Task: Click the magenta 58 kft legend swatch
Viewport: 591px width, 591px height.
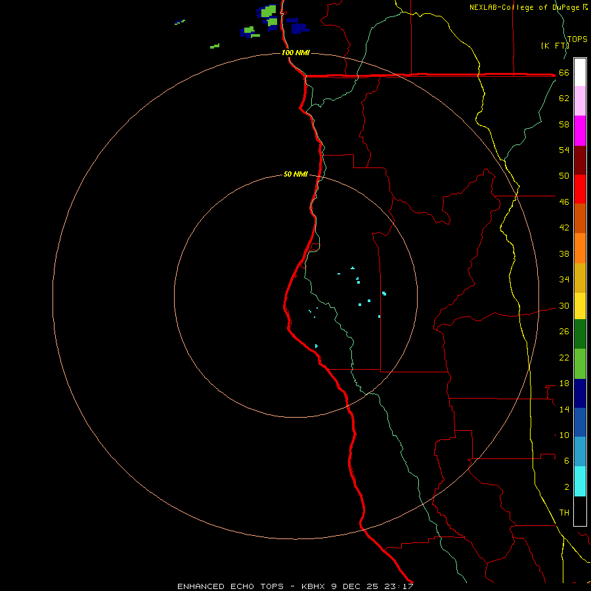Action: coord(580,131)
